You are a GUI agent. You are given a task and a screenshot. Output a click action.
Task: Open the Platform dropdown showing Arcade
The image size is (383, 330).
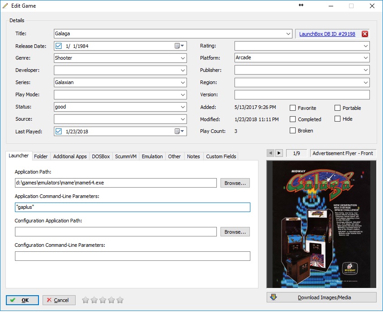click(x=366, y=57)
